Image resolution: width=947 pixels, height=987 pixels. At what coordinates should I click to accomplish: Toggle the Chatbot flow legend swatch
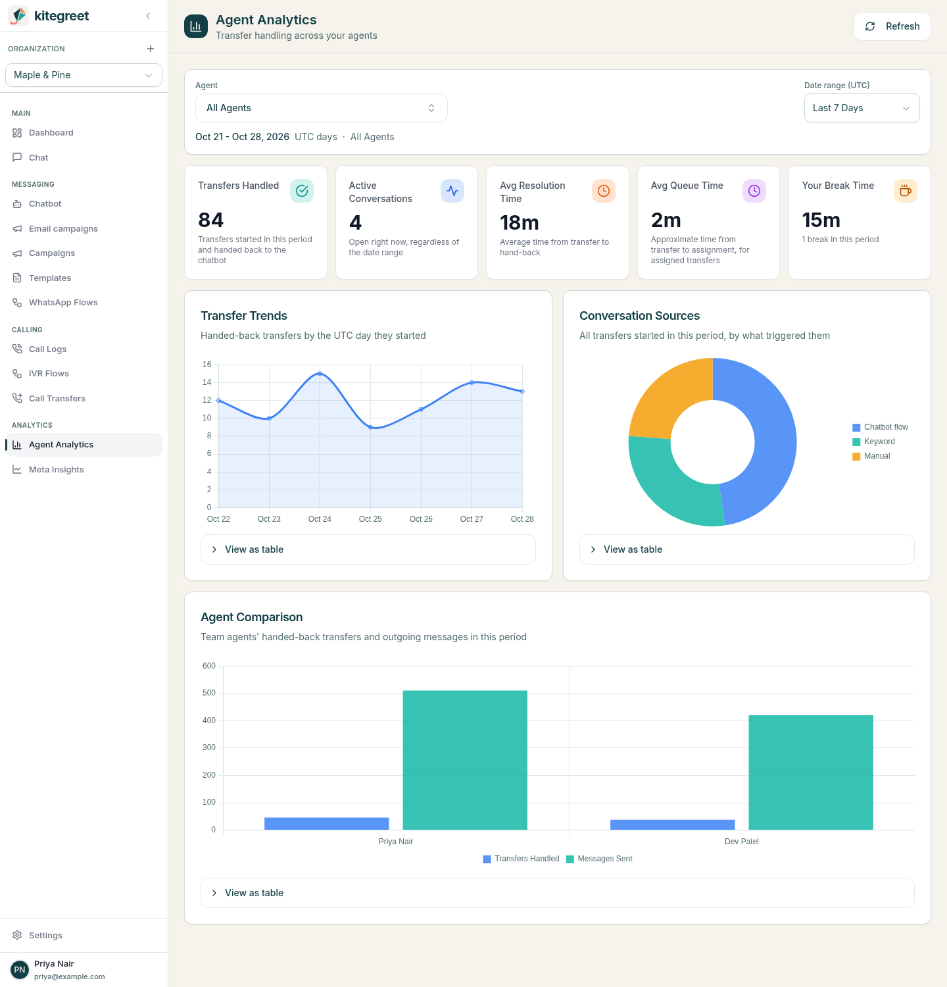pyautogui.click(x=856, y=428)
